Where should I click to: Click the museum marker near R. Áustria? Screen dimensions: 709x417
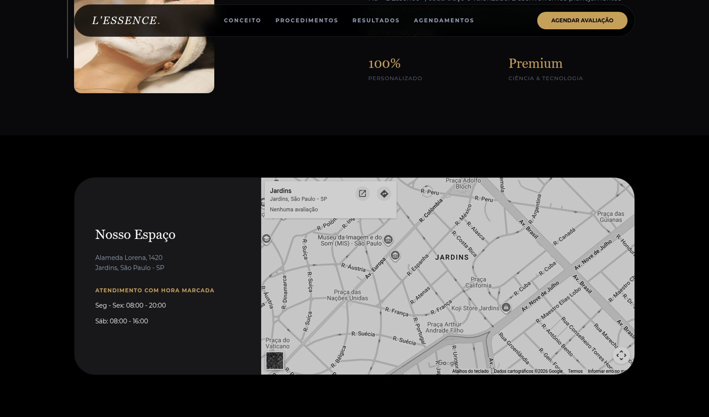pos(395,255)
